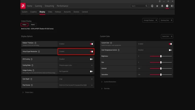
Task: Click the Arrange Displays button
Action: (150, 20)
